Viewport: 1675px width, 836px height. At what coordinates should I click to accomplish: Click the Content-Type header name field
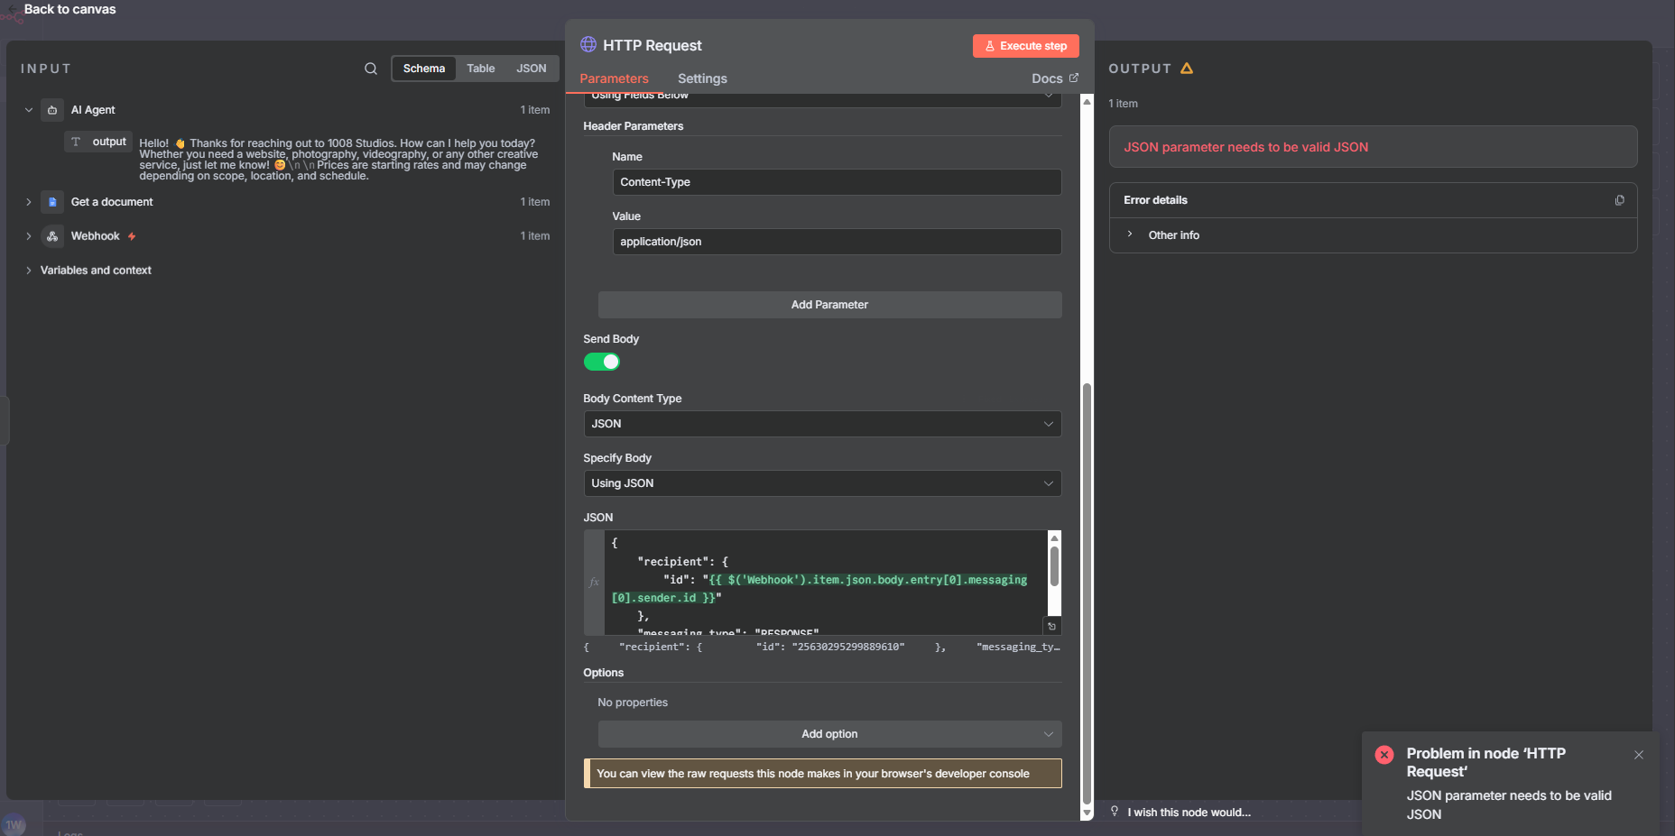[x=837, y=182]
